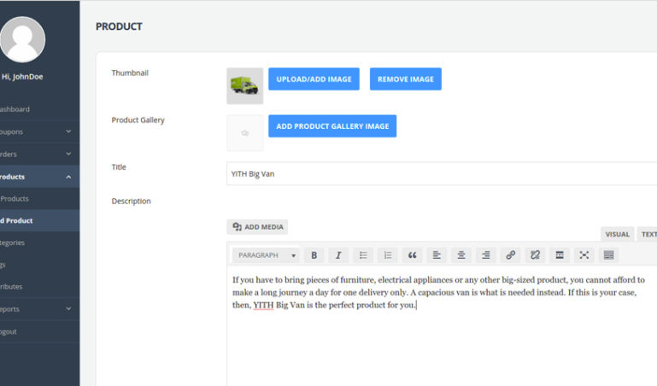
Task: Center align the description text
Action: point(461,255)
